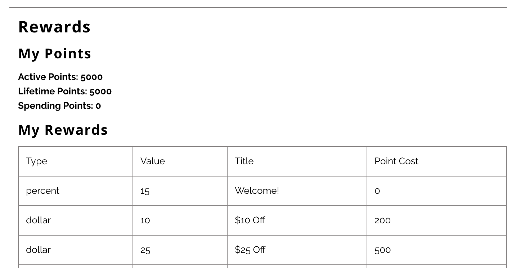Viewport: 507px width, 268px height.
Task: Click the Value column header
Action: point(153,161)
